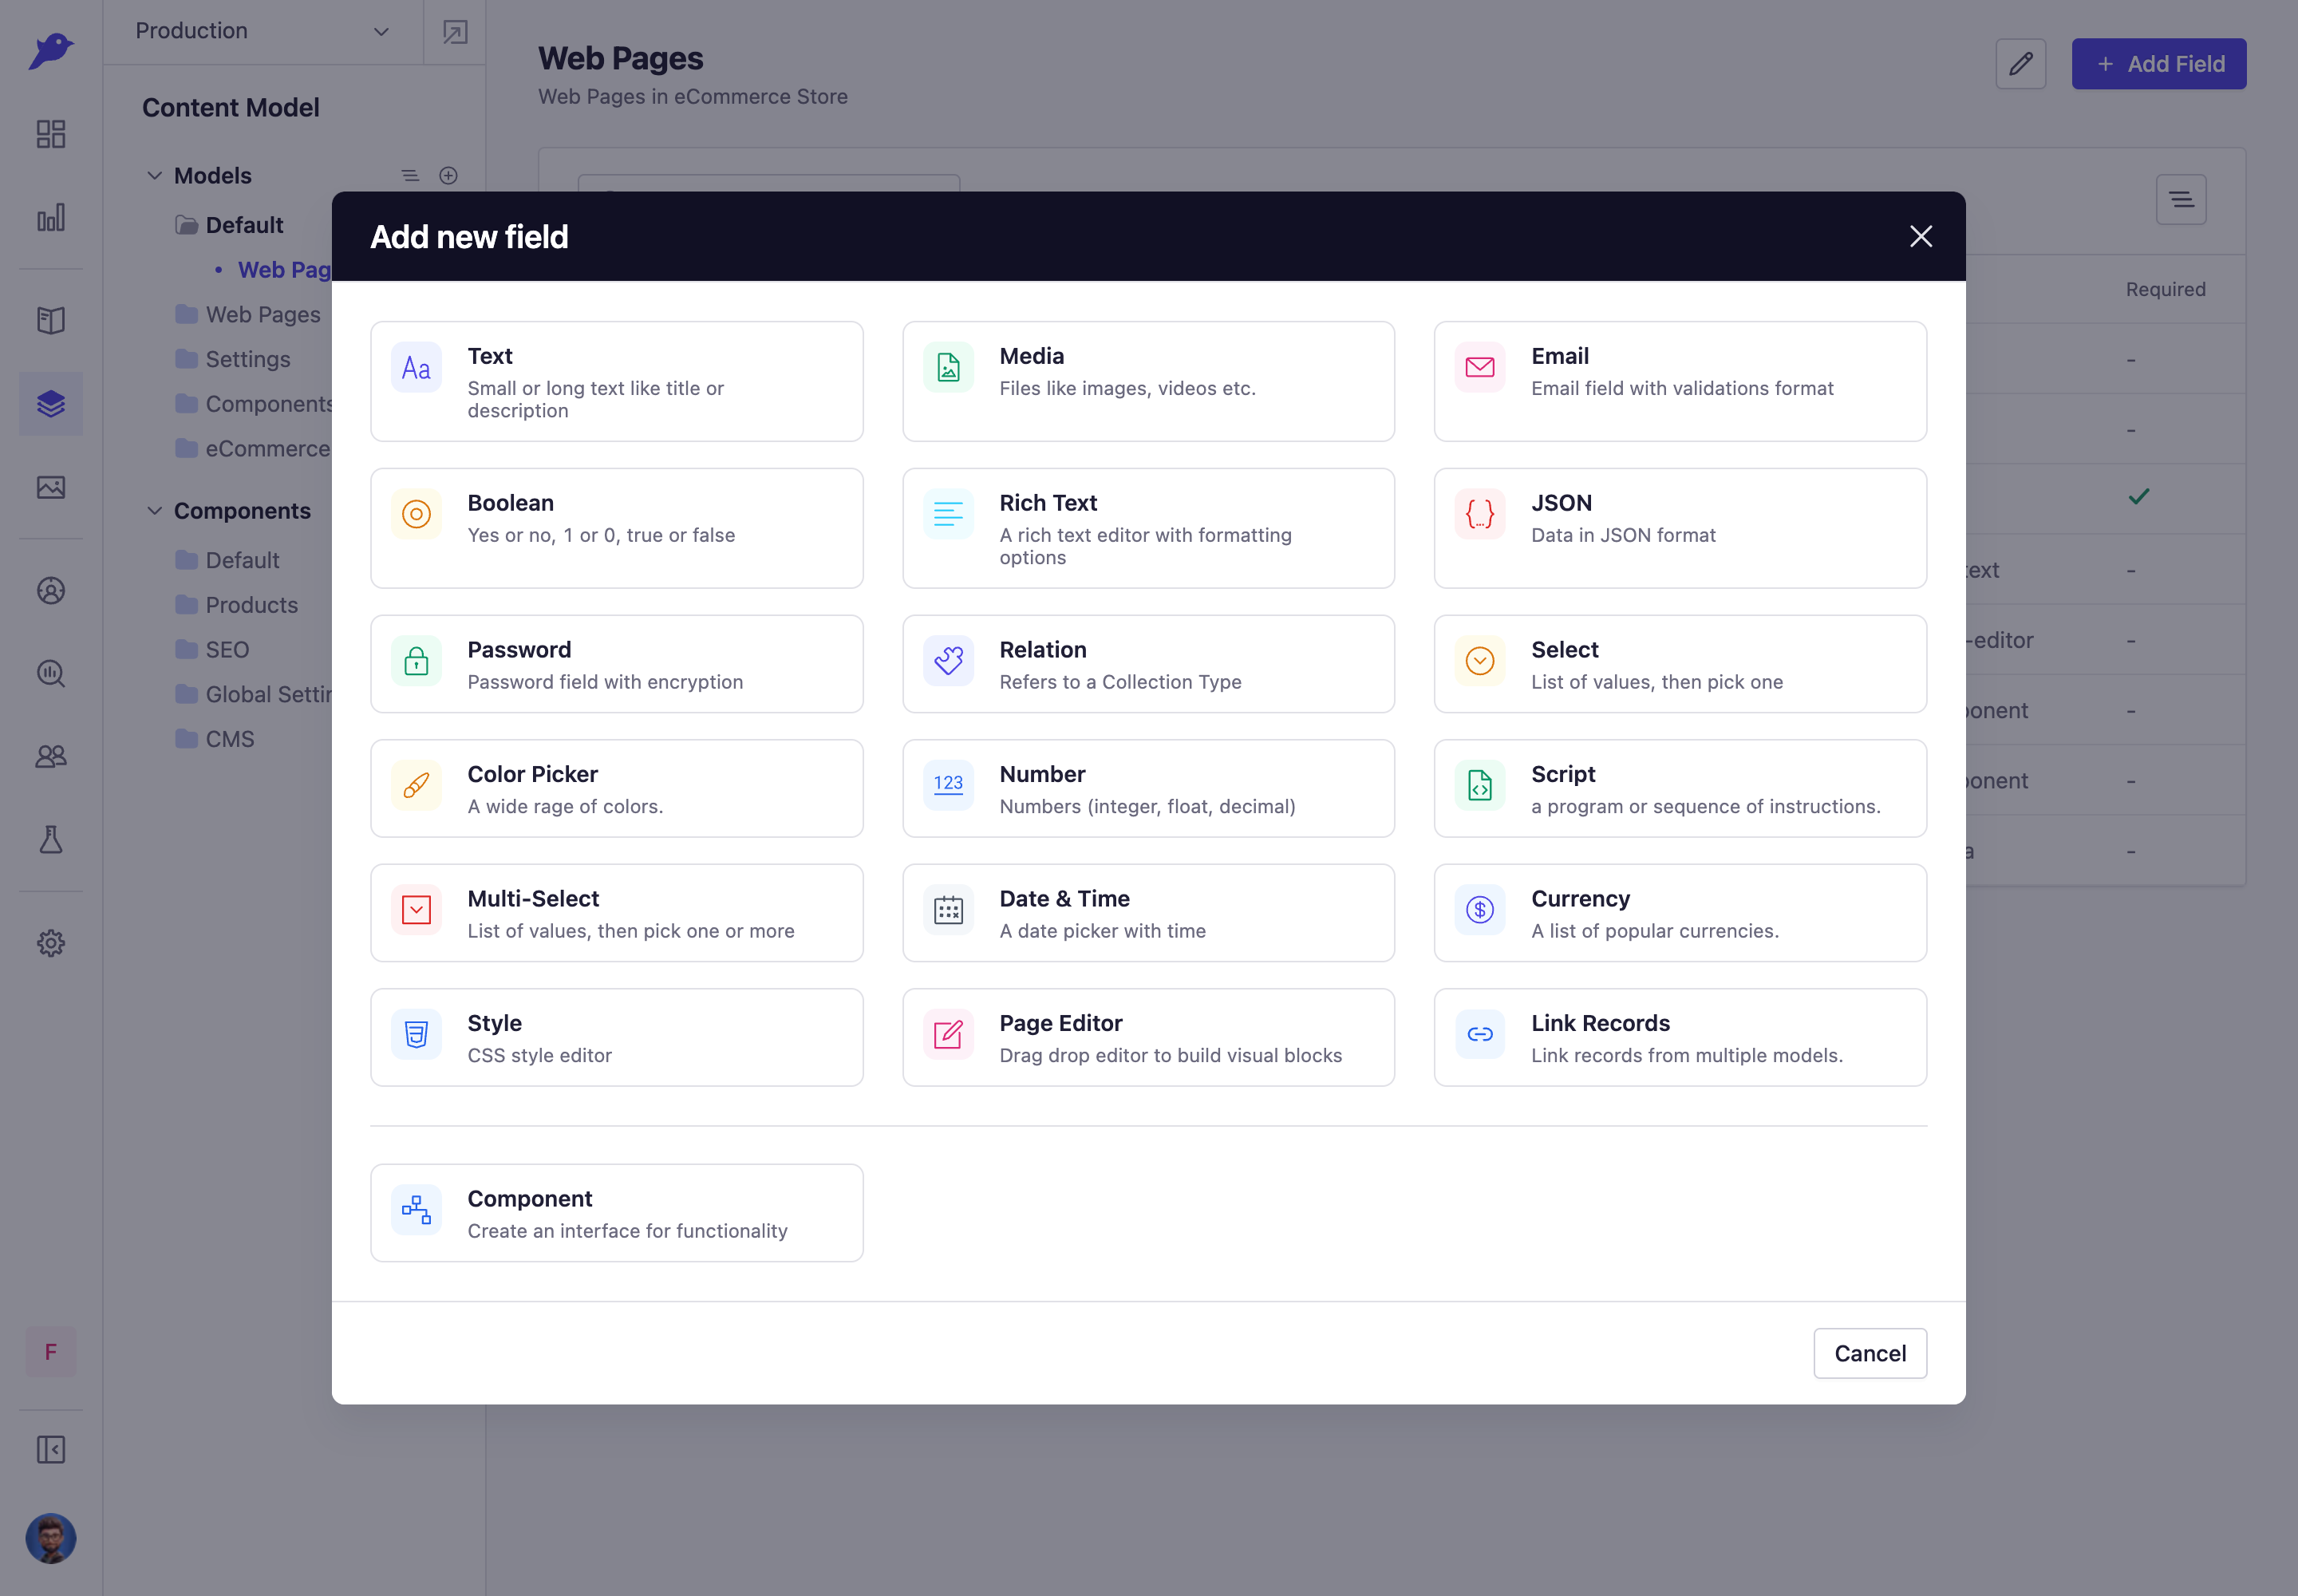
Task: Open the media library image icon
Action: 51,487
